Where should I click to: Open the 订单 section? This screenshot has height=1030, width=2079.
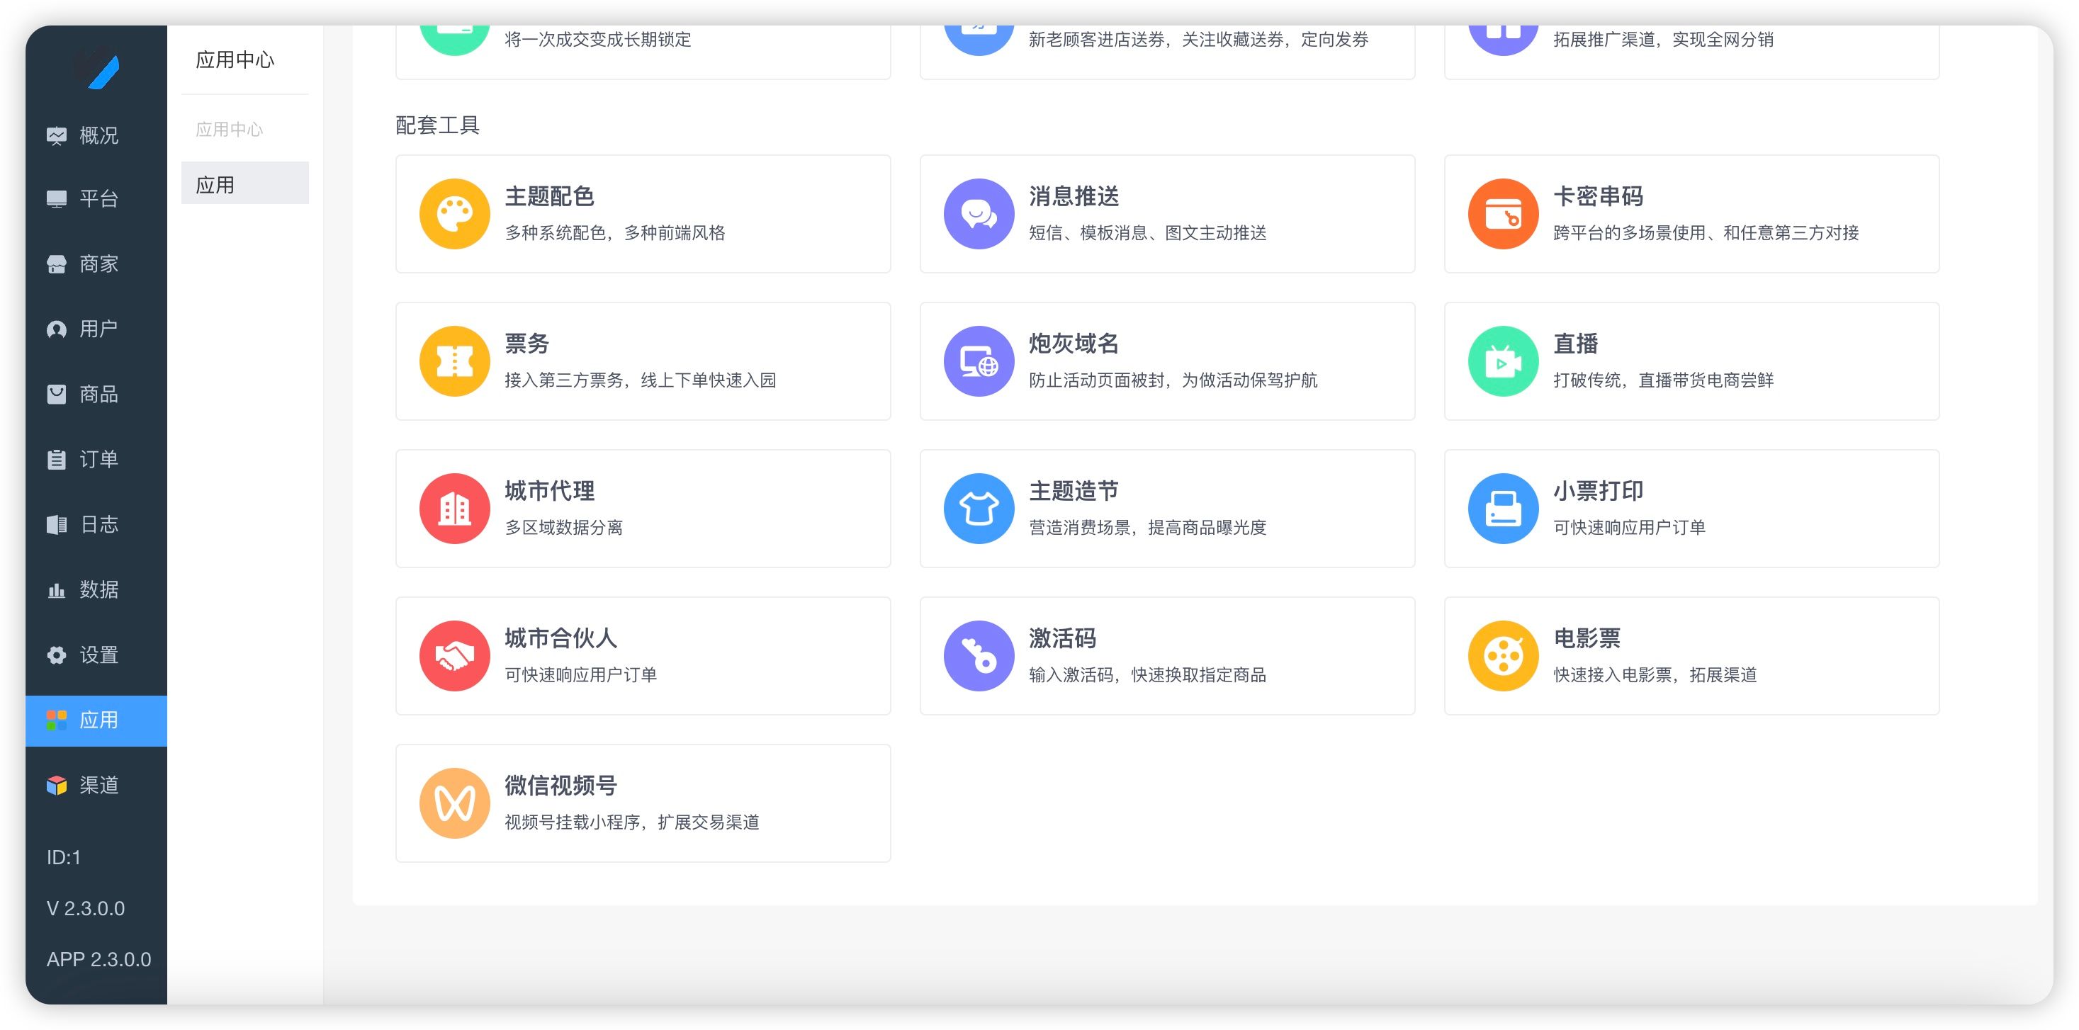point(96,460)
